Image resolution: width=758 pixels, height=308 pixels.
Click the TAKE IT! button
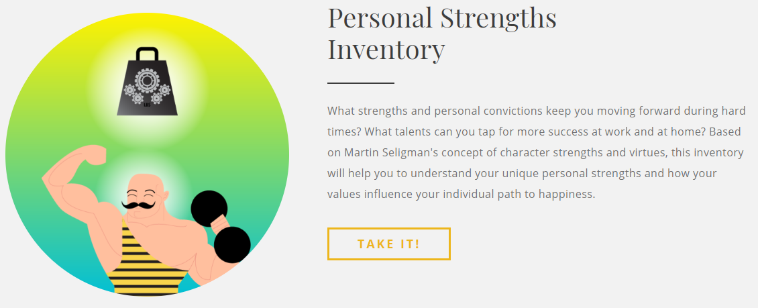point(388,244)
